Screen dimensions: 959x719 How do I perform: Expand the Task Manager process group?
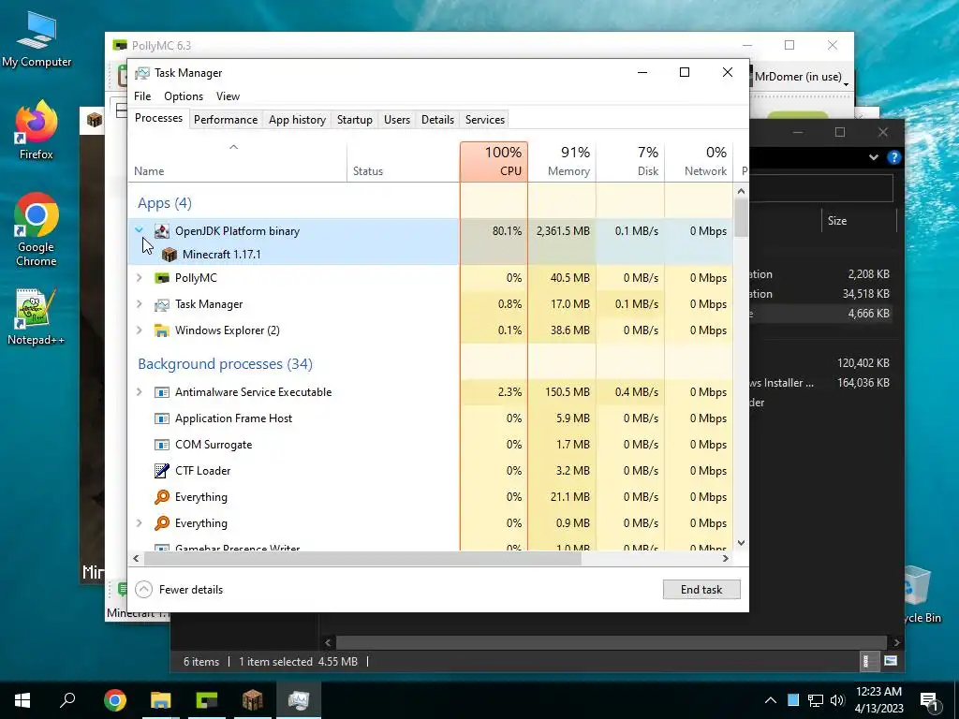[140, 304]
